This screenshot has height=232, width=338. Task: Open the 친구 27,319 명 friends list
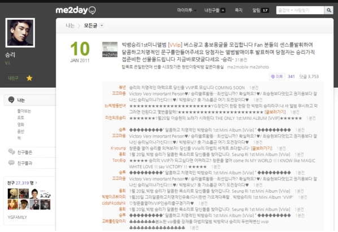coord(20,183)
